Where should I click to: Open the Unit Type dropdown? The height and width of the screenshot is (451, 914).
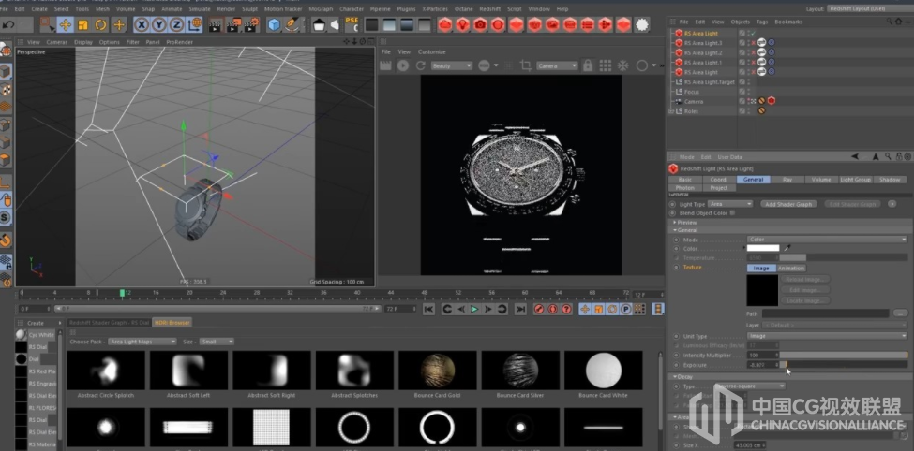pos(827,336)
